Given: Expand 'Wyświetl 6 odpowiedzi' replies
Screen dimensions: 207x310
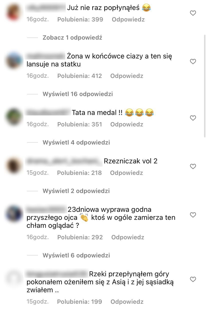Looking at the screenshot, I should pyautogui.click(x=76, y=256).
